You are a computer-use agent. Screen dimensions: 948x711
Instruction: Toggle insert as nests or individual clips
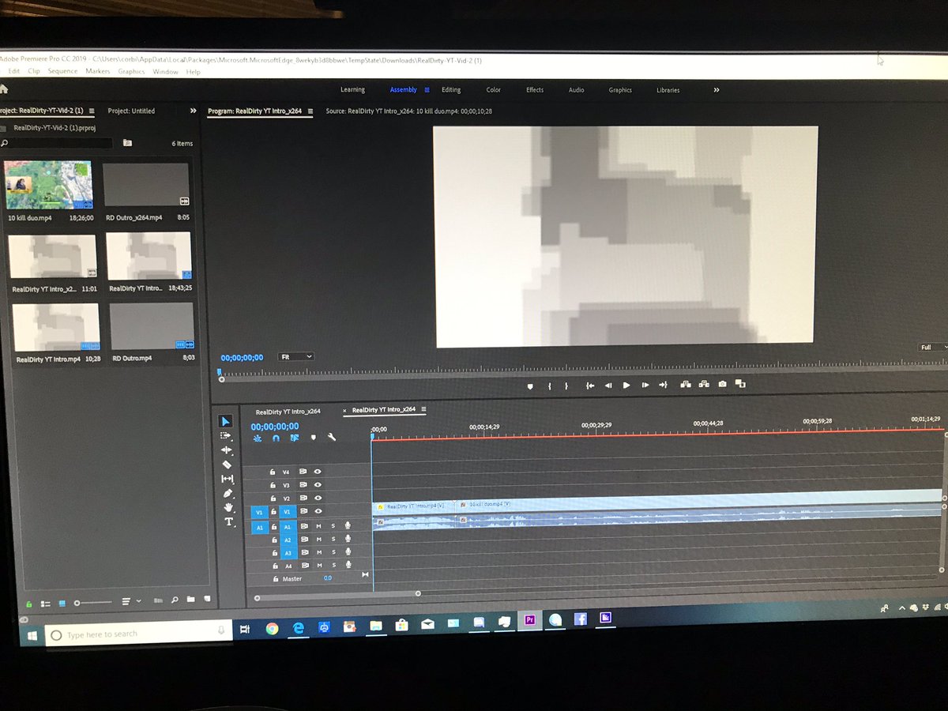257,437
